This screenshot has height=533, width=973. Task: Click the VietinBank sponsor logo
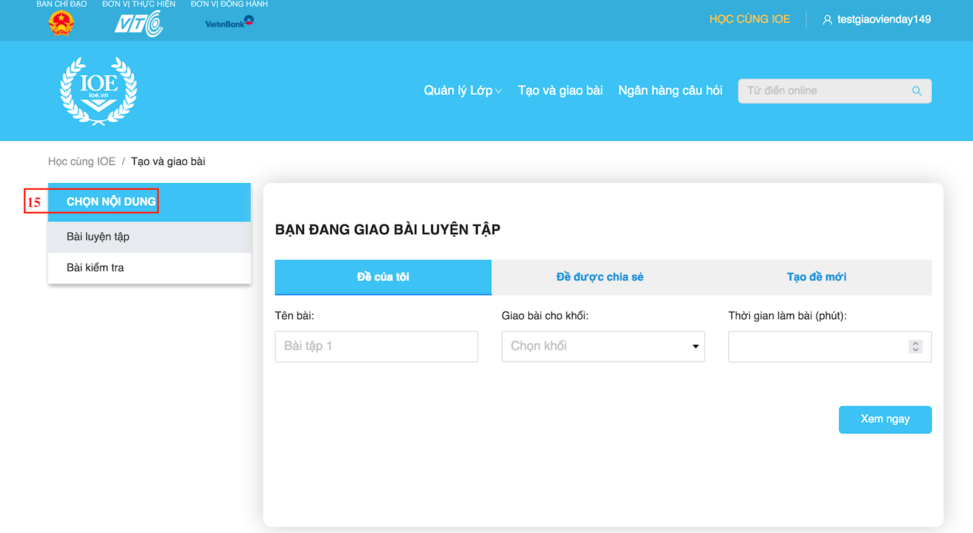tap(229, 23)
